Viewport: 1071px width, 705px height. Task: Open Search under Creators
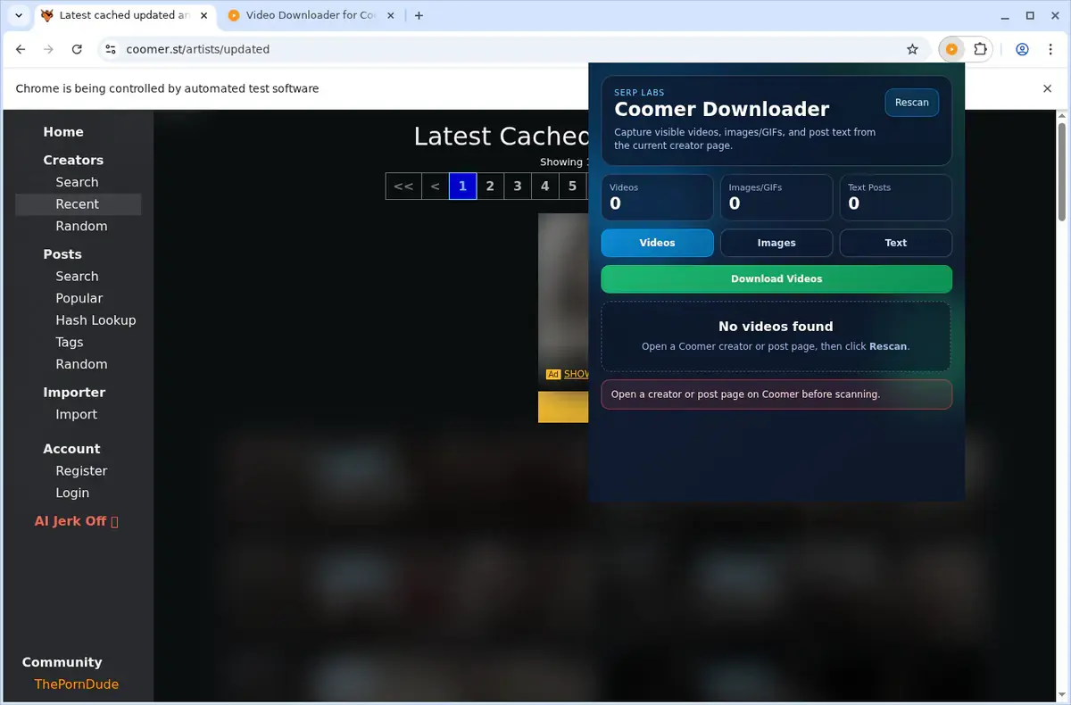tap(77, 182)
